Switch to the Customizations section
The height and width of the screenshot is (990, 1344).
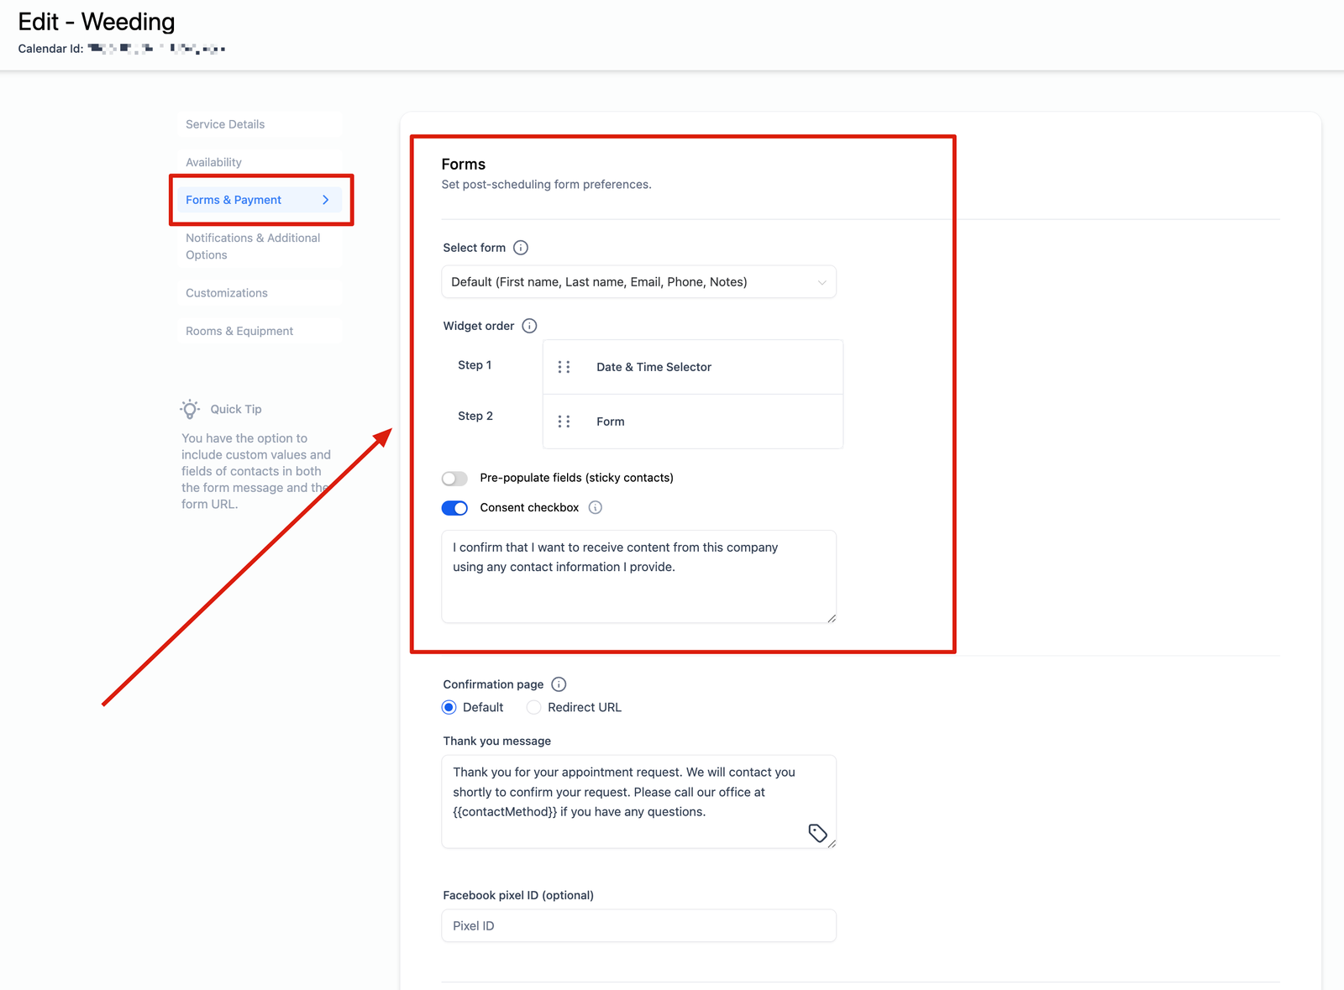point(227,293)
